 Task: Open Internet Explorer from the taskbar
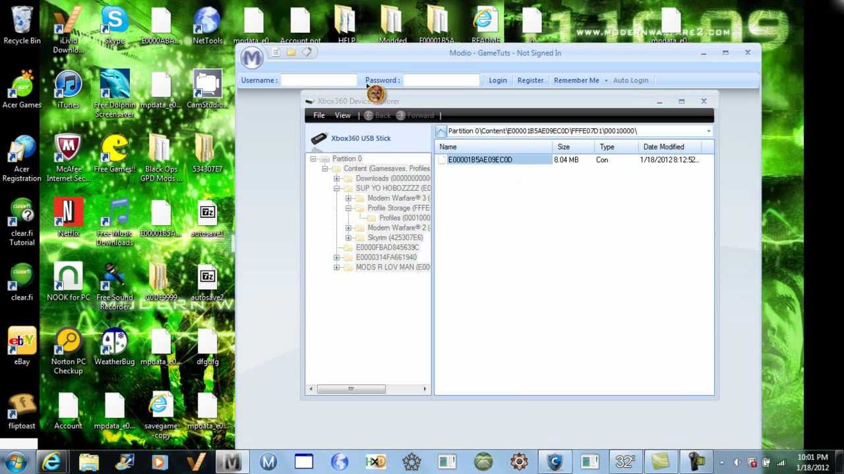pyautogui.click(x=52, y=462)
